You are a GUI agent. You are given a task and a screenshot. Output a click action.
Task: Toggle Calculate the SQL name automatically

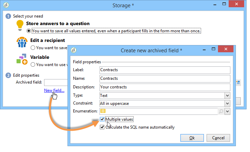coord(102,127)
